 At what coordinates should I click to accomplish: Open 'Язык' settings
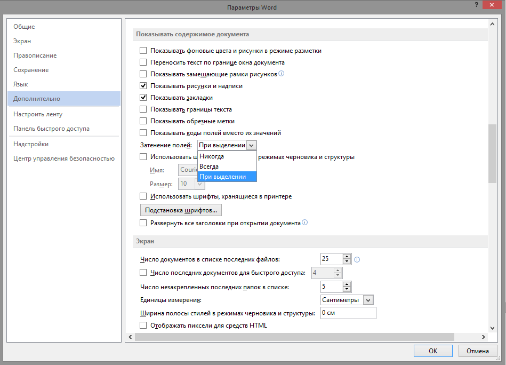(x=64, y=84)
